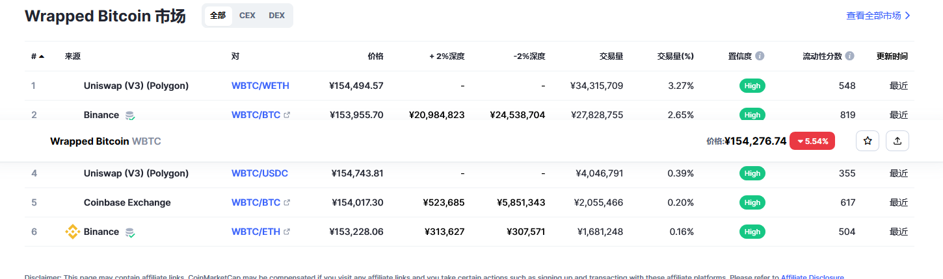
Task: Click High badge in Binance WBTC/ETH row
Action: (x=752, y=232)
